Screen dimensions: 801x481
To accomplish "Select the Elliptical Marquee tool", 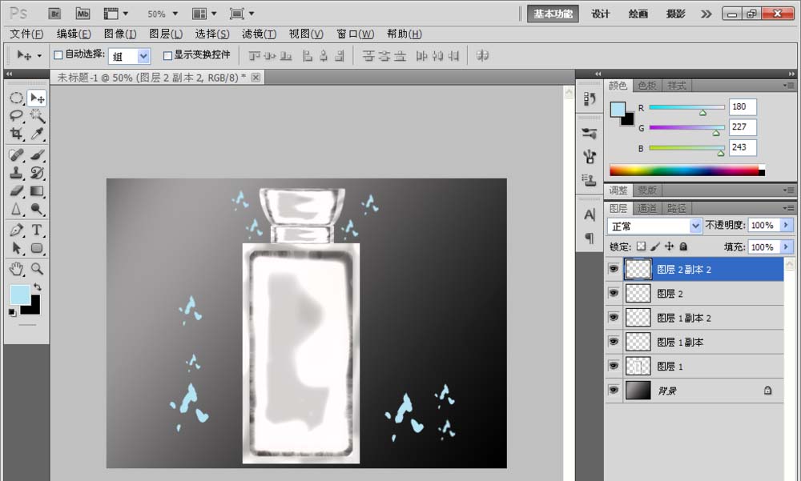I will point(16,98).
